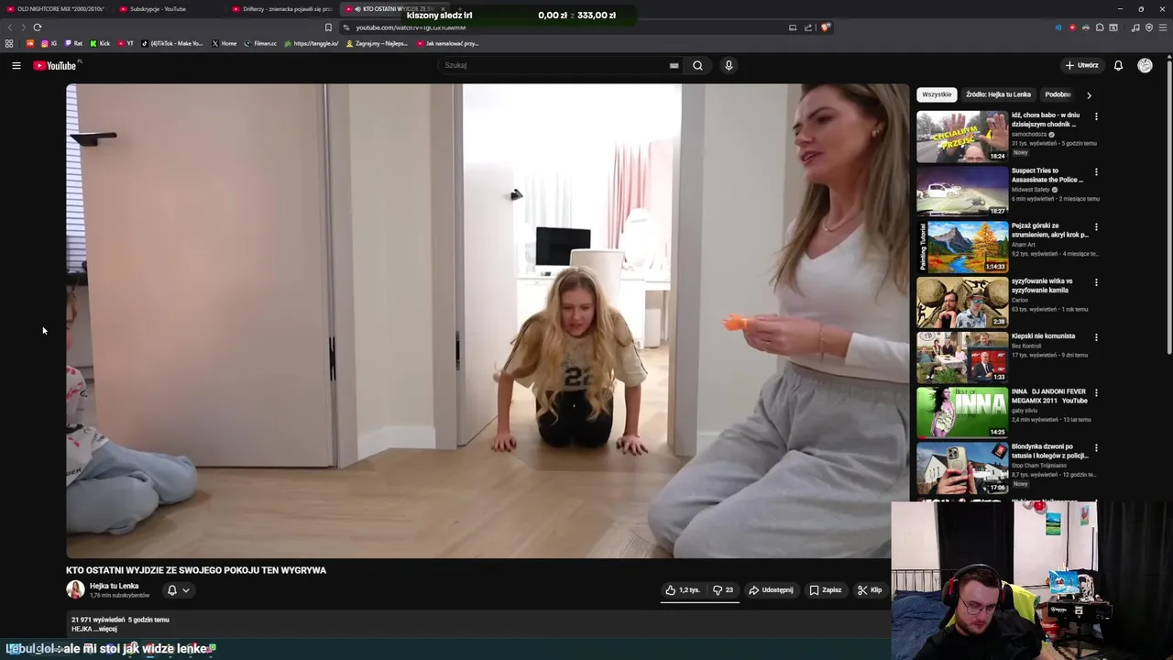Viewport: 1173px width, 660px height.
Task: Open the 'Idź, chora babo' video thumbnail
Action: coord(962,136)
